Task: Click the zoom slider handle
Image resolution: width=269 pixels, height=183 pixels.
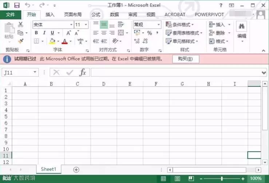Action: coord(222,179)
